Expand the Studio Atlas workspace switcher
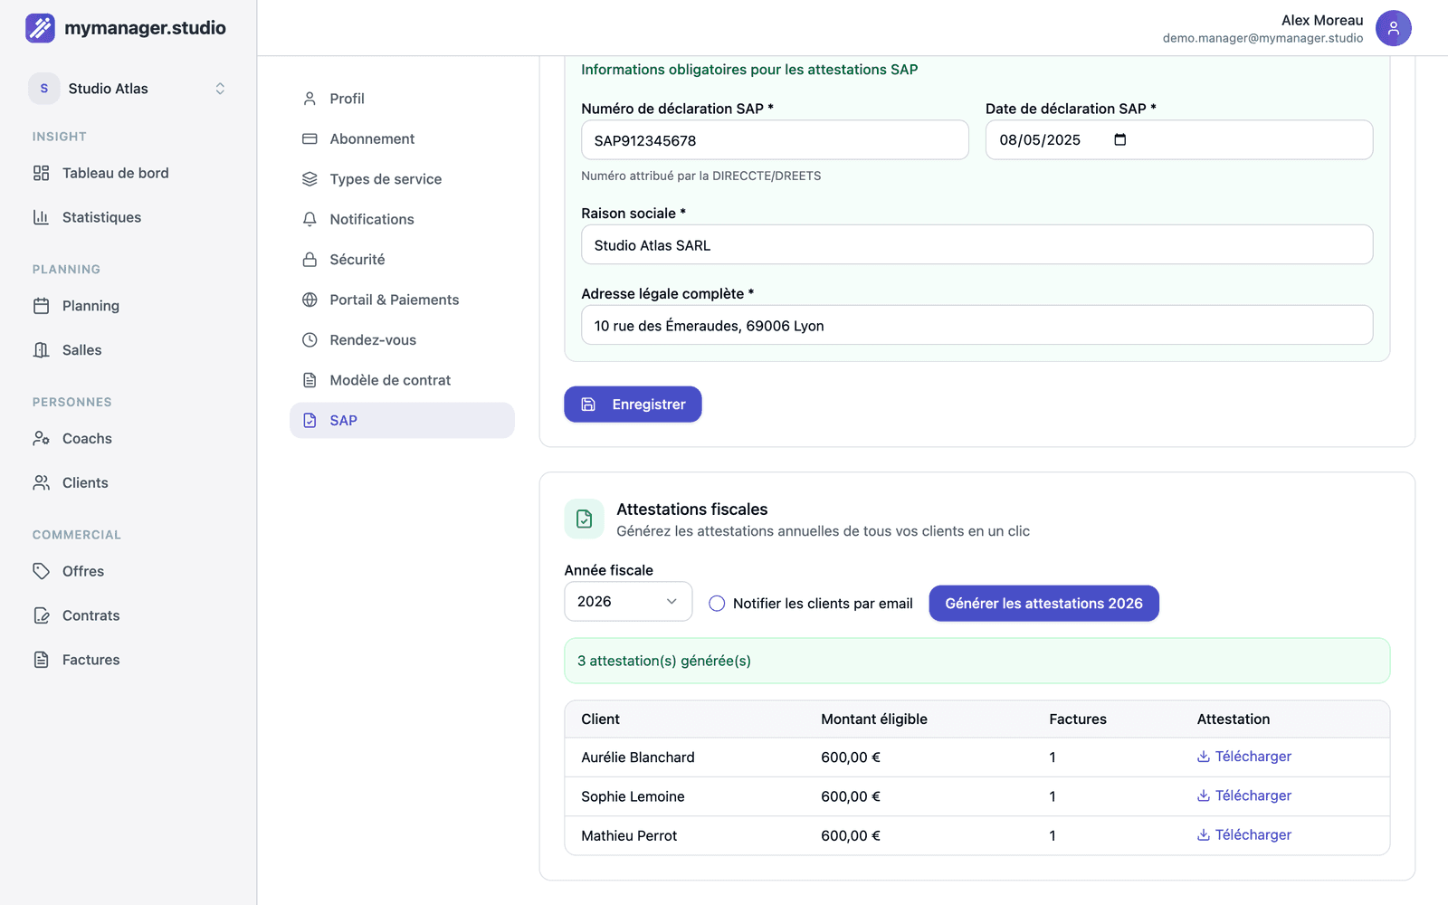1448x905 pixels. click(x=128, y=89)
